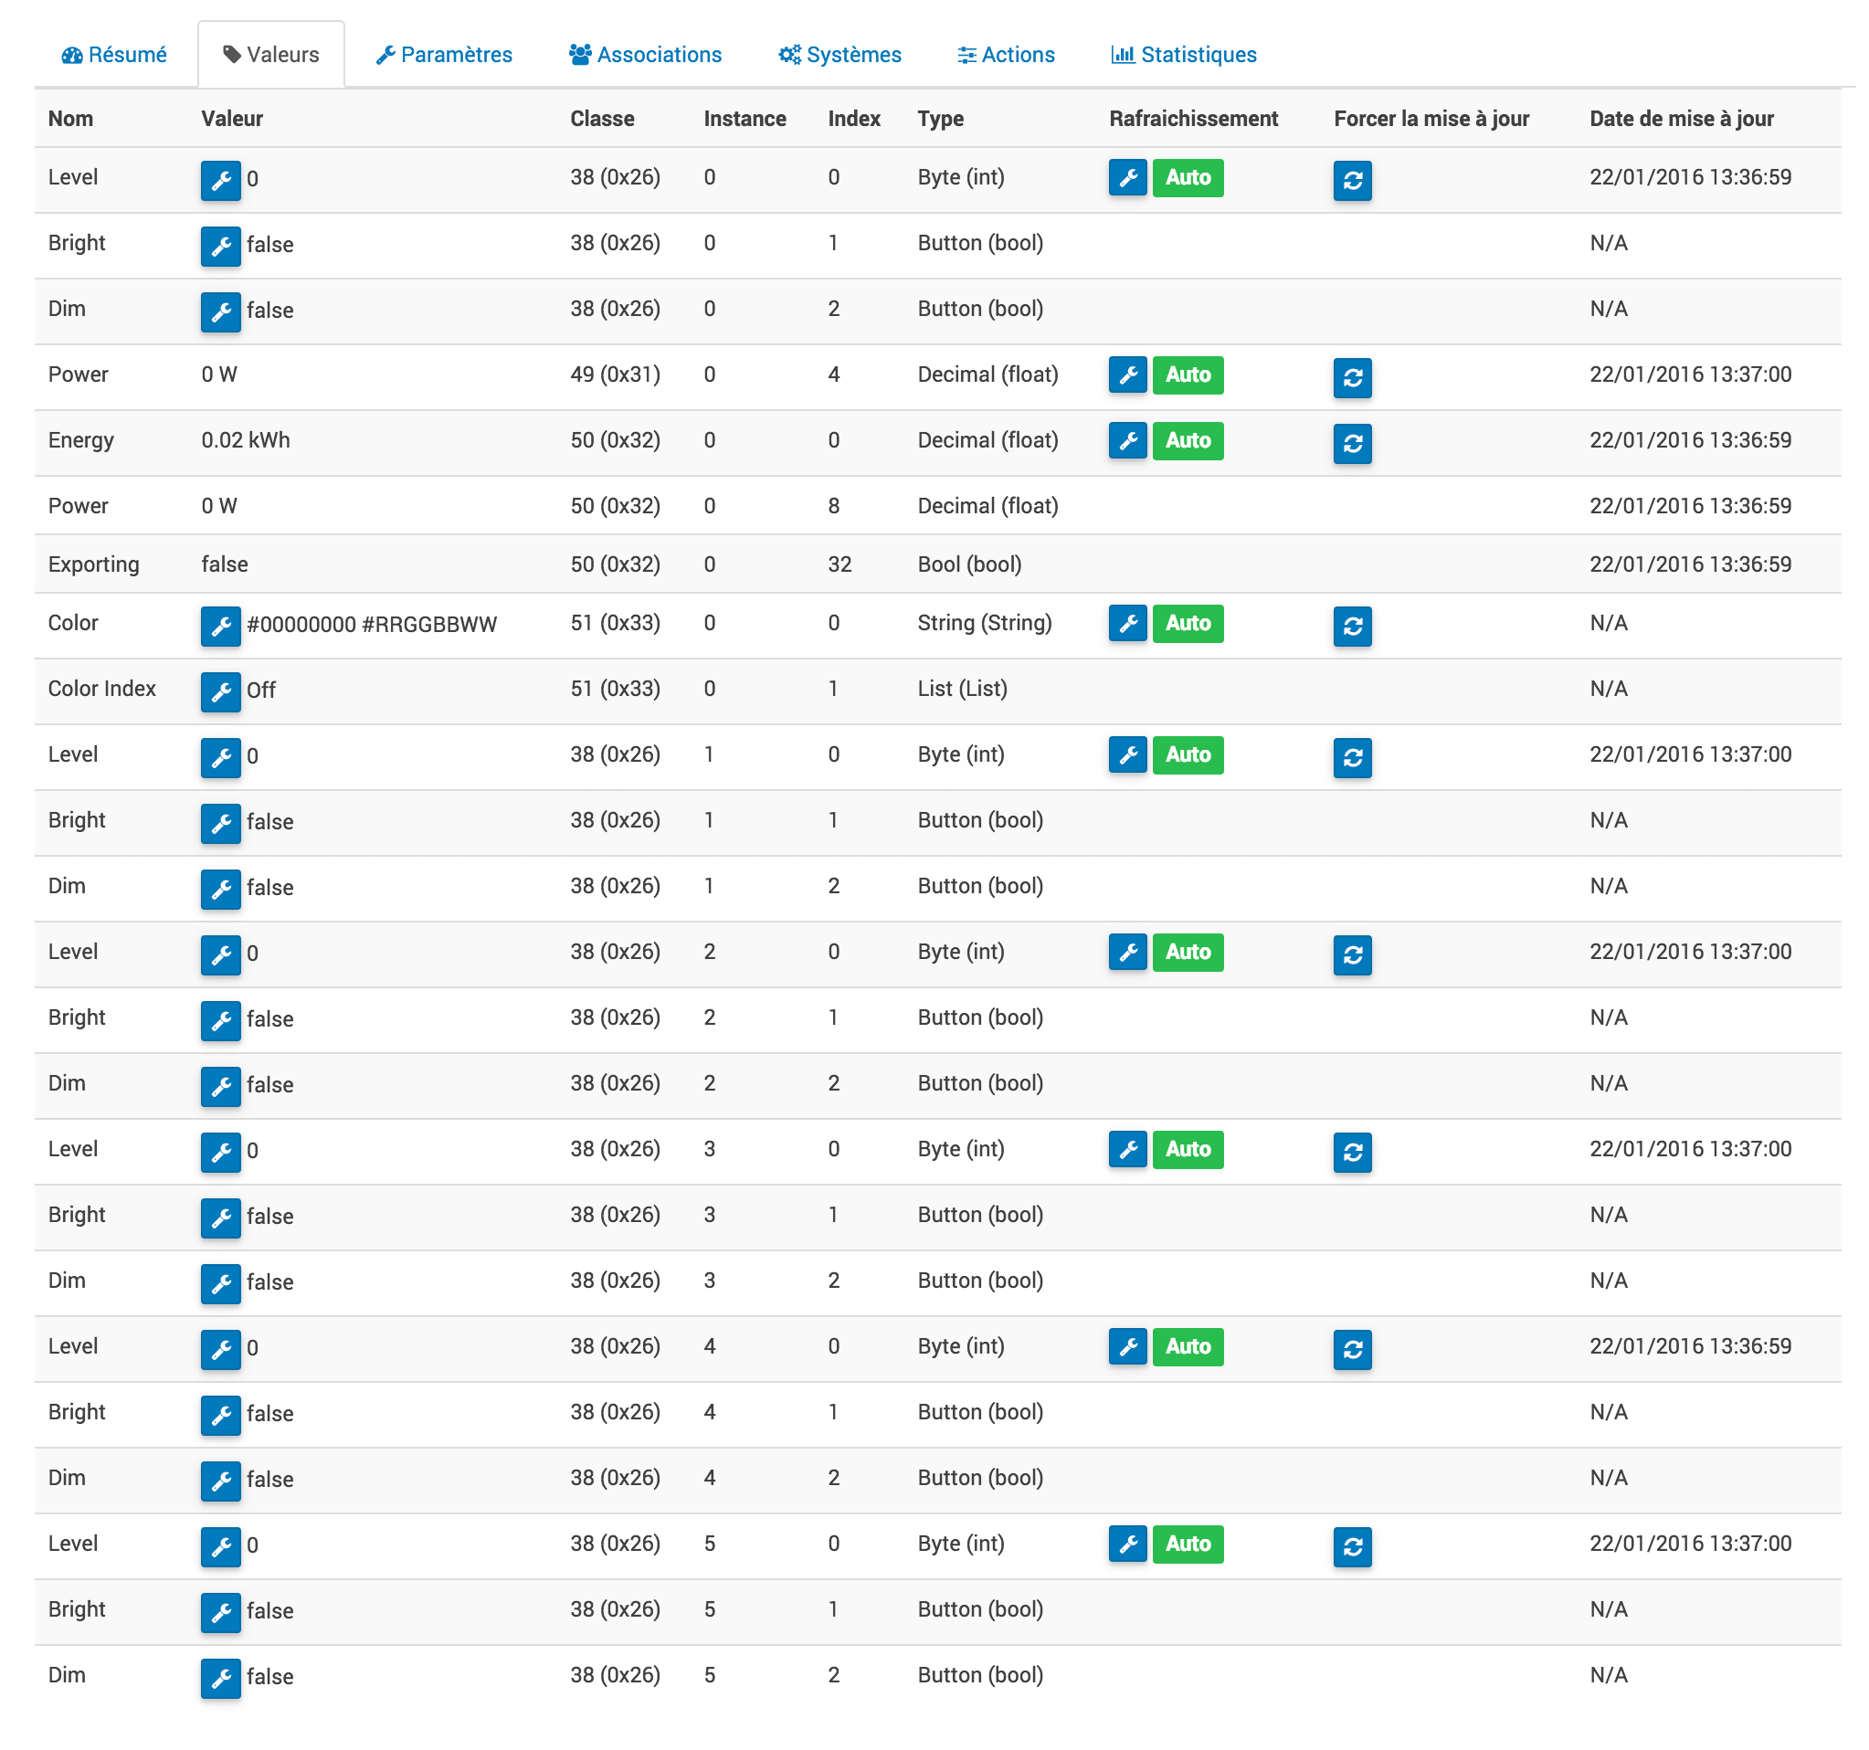Click Auto button for Level instance 3
This screenshot has width=1869, height=1750.
tap(1188, 1149)
